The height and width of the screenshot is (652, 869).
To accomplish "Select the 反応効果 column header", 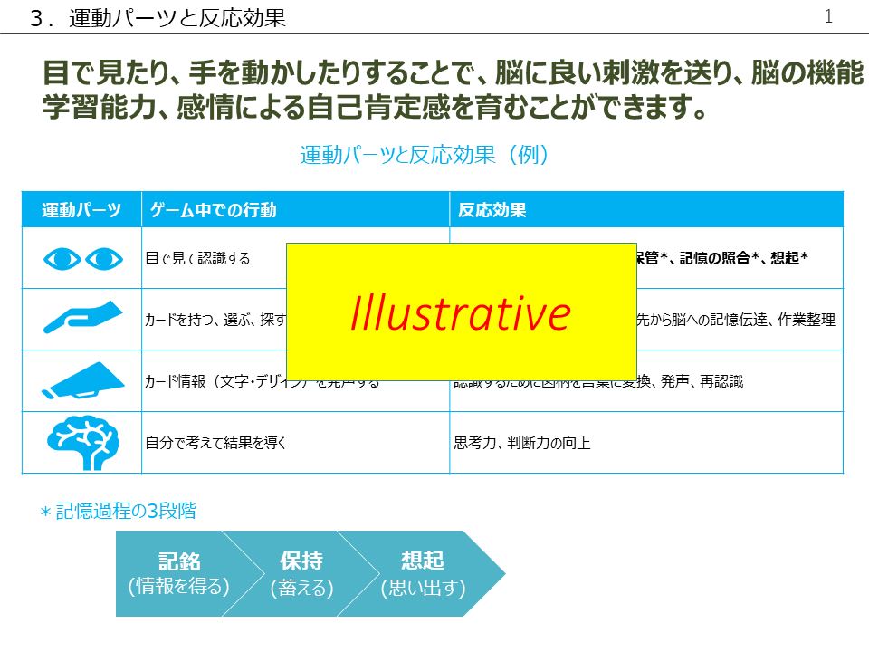I will (646, 209).
